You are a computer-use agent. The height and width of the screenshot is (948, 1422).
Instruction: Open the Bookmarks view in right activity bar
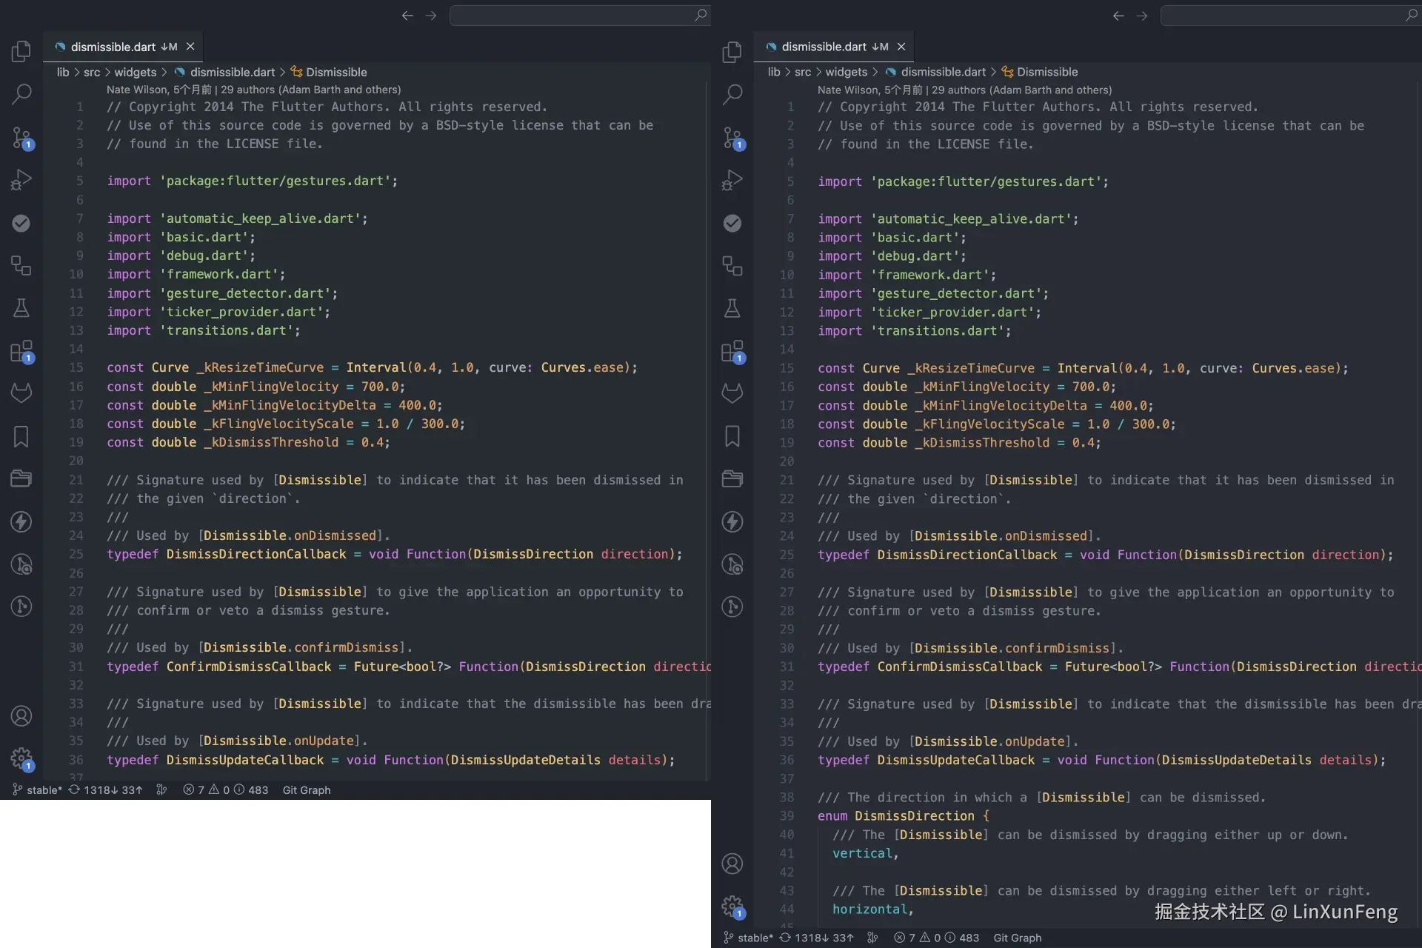point(732,436)
